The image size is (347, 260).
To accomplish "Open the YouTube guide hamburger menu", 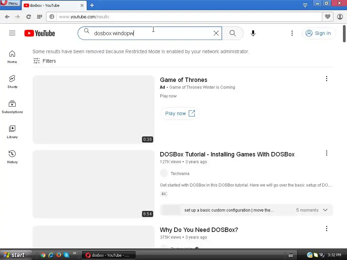I will click(12, 33).
